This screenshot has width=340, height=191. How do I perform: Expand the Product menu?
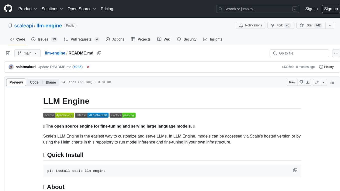point(27,9)
